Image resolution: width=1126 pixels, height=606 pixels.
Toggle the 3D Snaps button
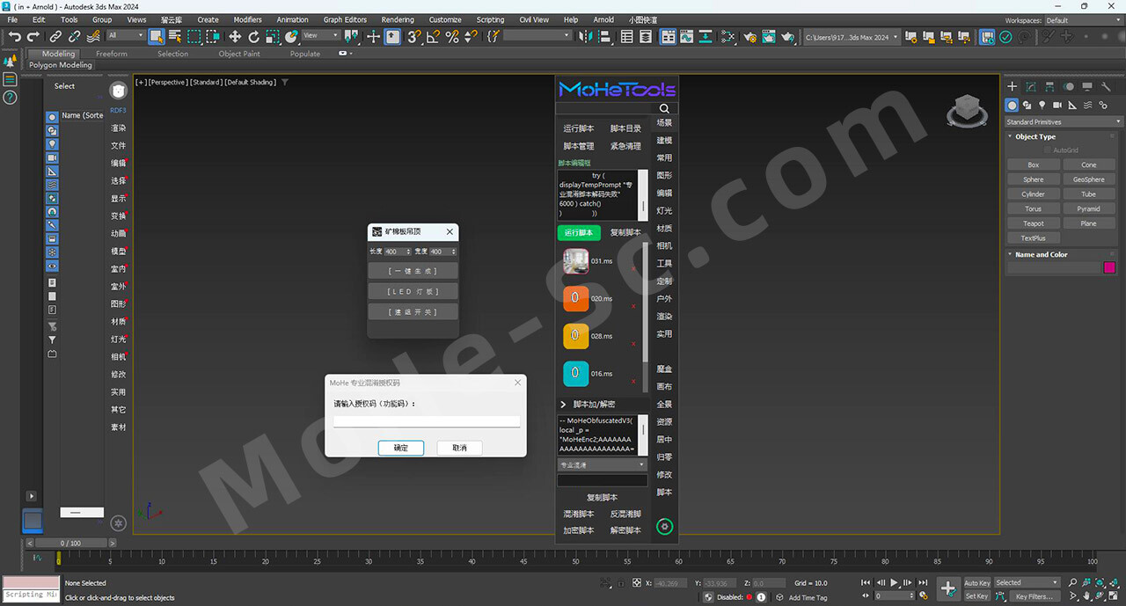[413, 37]
